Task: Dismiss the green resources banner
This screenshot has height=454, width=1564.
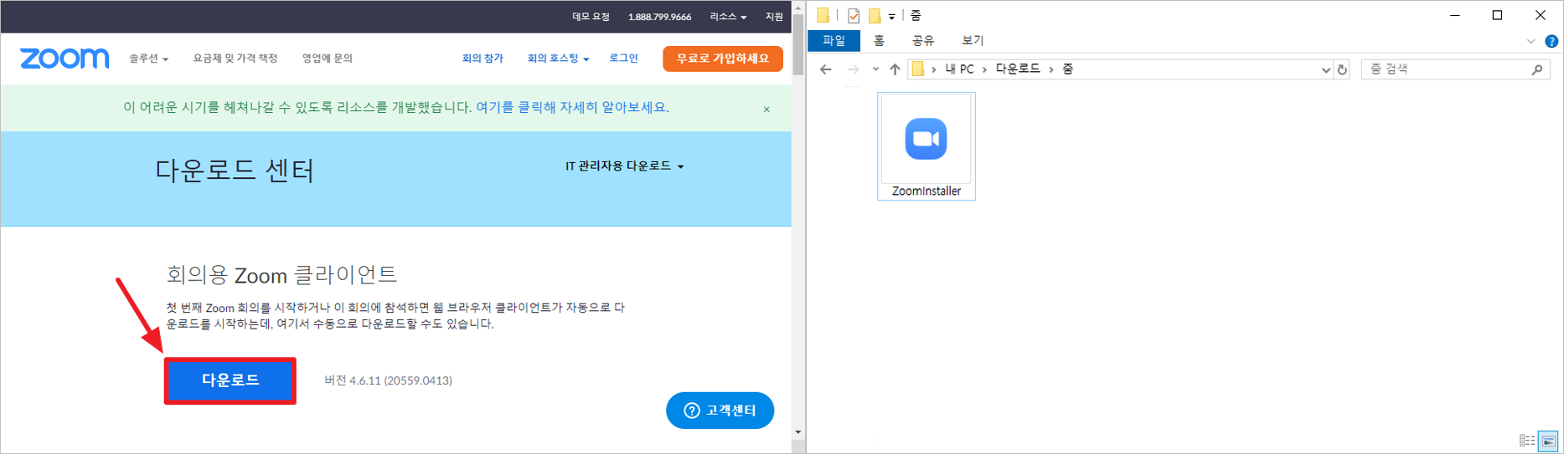Action: point(767,110)
